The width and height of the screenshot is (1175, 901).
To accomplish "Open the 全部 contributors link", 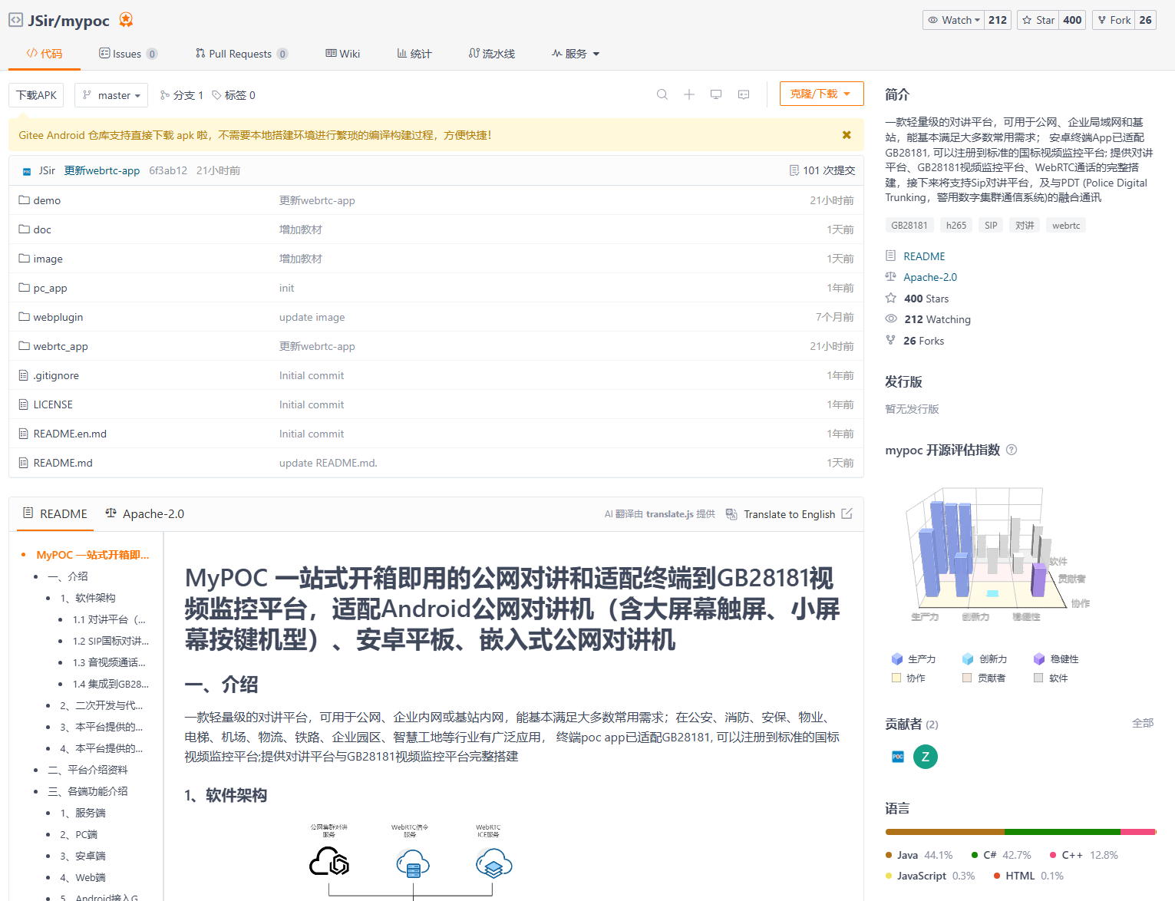I will [1143, 723].
